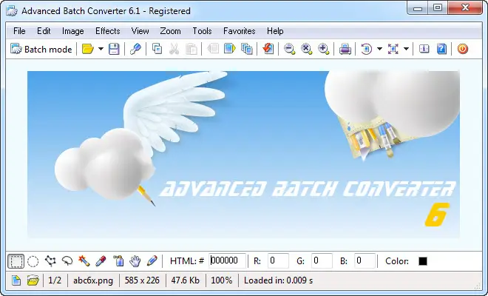Click the Loaded in: 0.009 s text
The height and width of the screenshot is (296, 488).
coord(278,280)
